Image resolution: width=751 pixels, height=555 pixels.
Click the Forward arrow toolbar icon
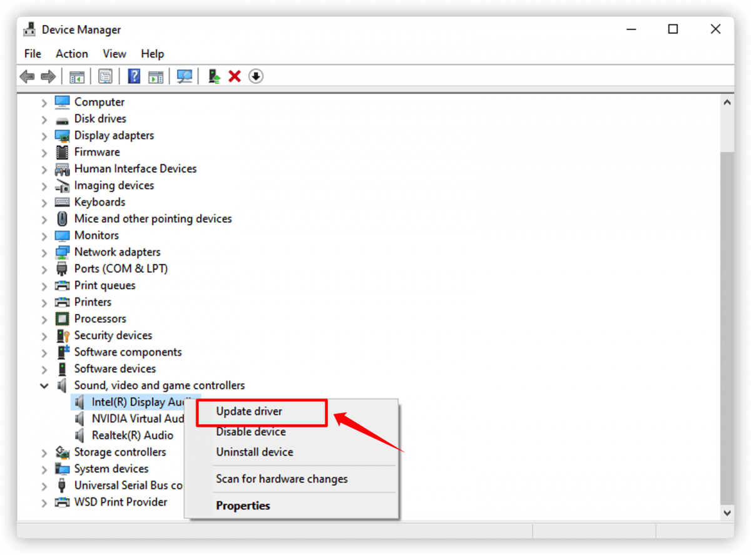pyautogui.click(x=48, y=76)
